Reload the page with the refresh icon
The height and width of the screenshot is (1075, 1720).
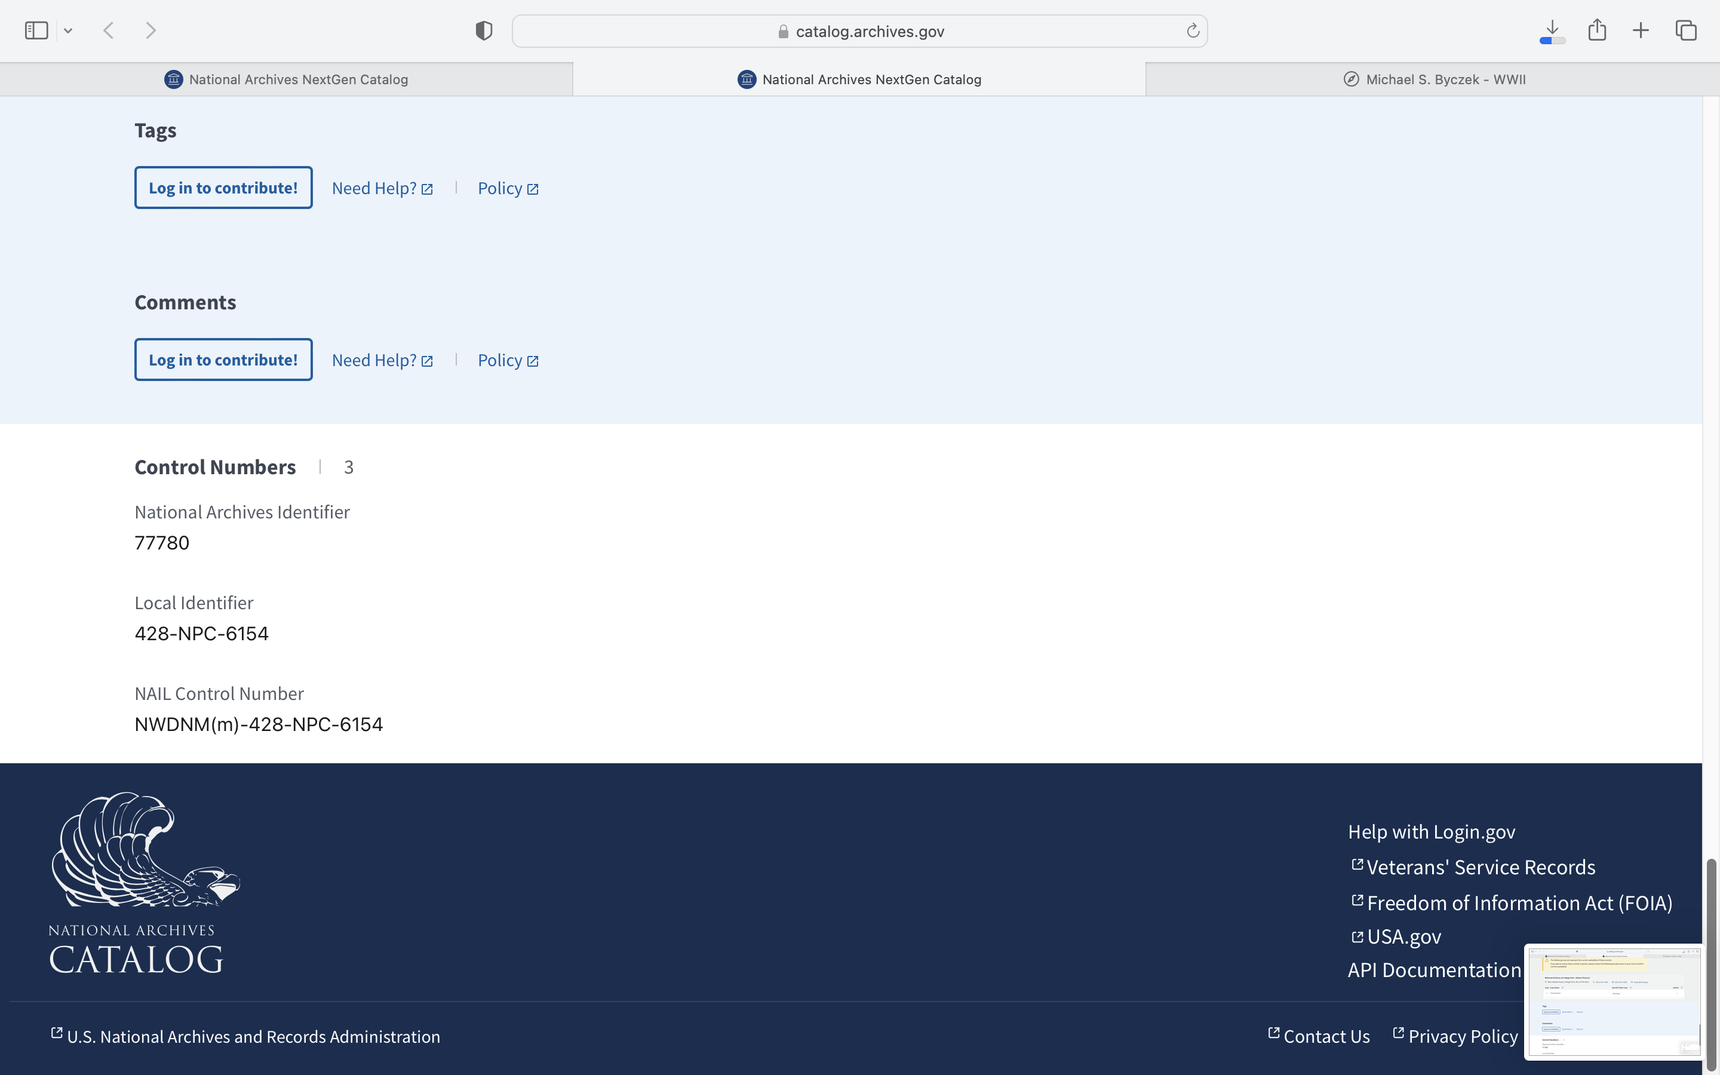1193,30
